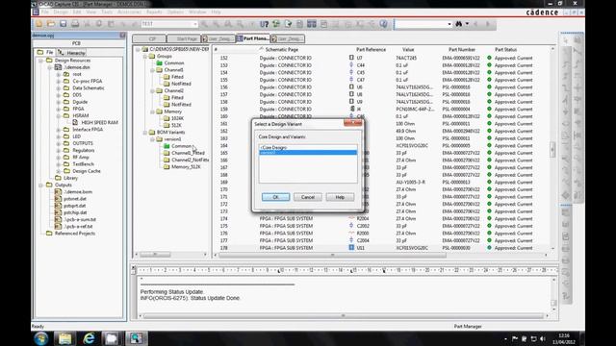Click the connector symbol icon for U7
This screenshot has height=346, width=616.
coord(351,58)
